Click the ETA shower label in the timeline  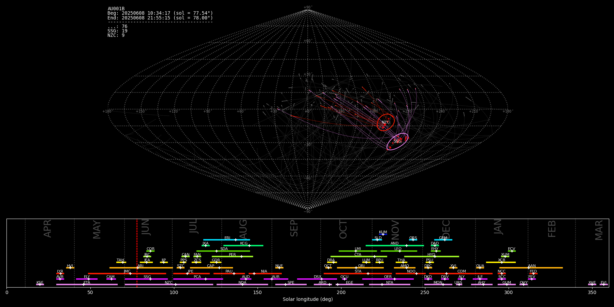pyautogui.click(x=87, y=283)
